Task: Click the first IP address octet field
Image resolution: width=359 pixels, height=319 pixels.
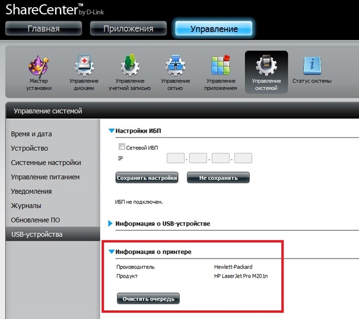Action: click(176, 158)
